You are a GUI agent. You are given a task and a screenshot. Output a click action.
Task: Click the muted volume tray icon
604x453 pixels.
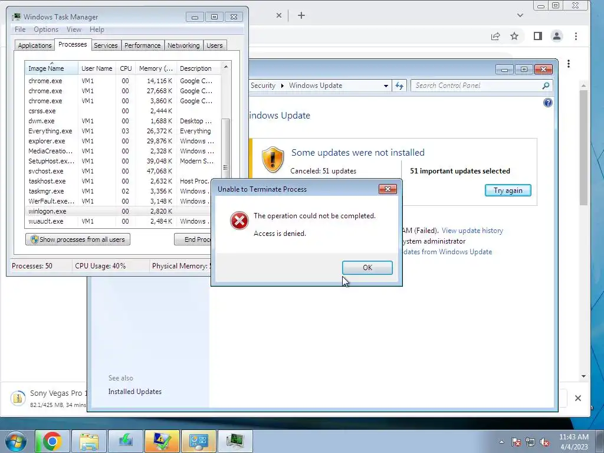[x=544, y=442]
